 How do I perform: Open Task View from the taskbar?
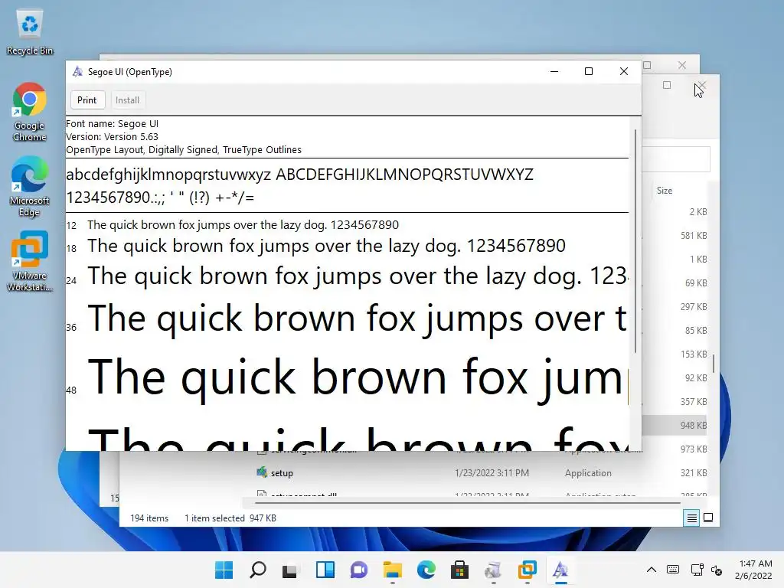(x=292, y=570)
